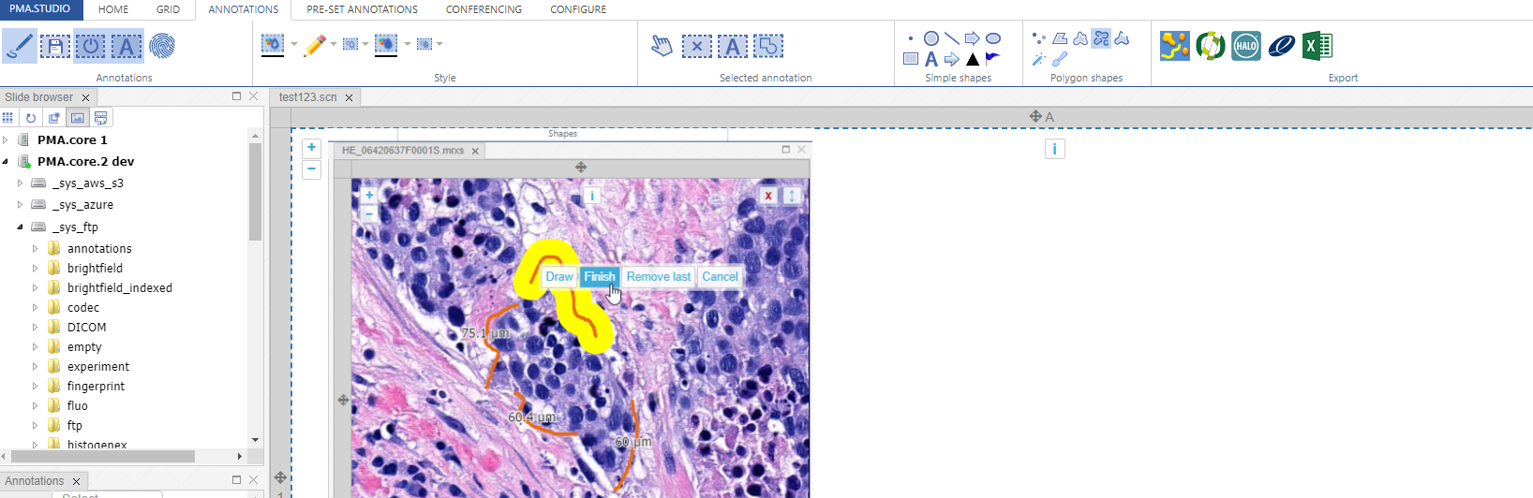
Task: Click the HALO export icon
Action: point(1245,46)
